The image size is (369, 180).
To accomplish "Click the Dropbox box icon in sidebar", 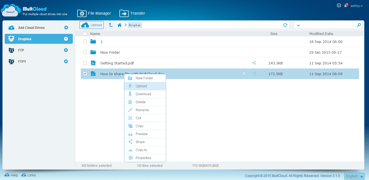I will pyautogui.click(x=11, y=39).
